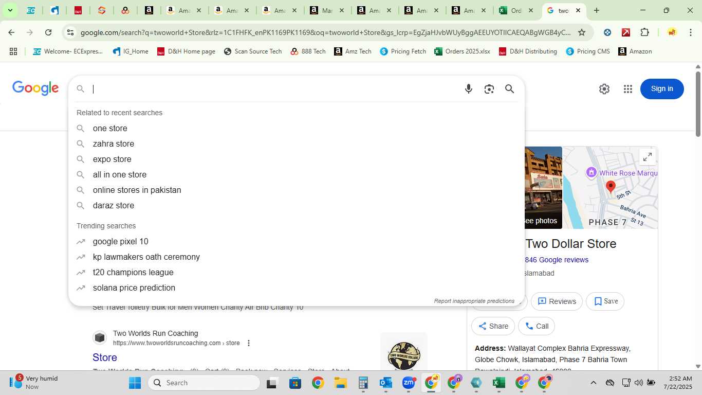This screenshot has width=702, height=395.
Task: Open the Pricing CMS bookmark
Action: [587, 51]
